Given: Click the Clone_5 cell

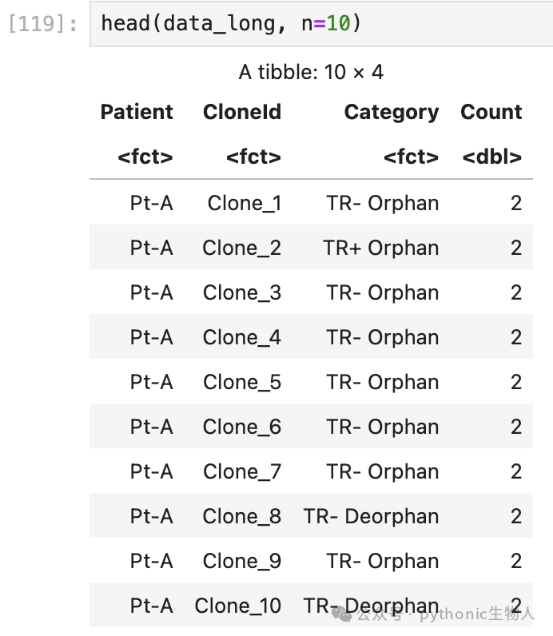Looking at the screenshot, I should tap(242, 382).
